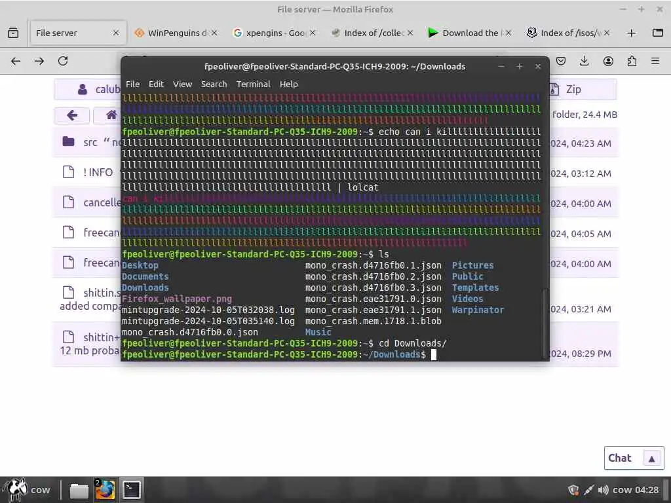The image size is (671, 503).
Task: Click the terminal vertical scrollbar
Action: click(545, 324)
